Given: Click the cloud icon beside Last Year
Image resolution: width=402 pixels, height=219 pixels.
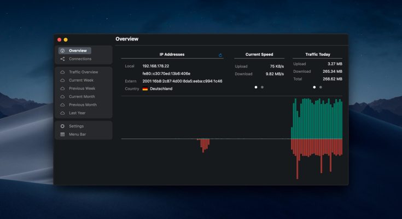Looking at the screenshot, I should point(62,113).
